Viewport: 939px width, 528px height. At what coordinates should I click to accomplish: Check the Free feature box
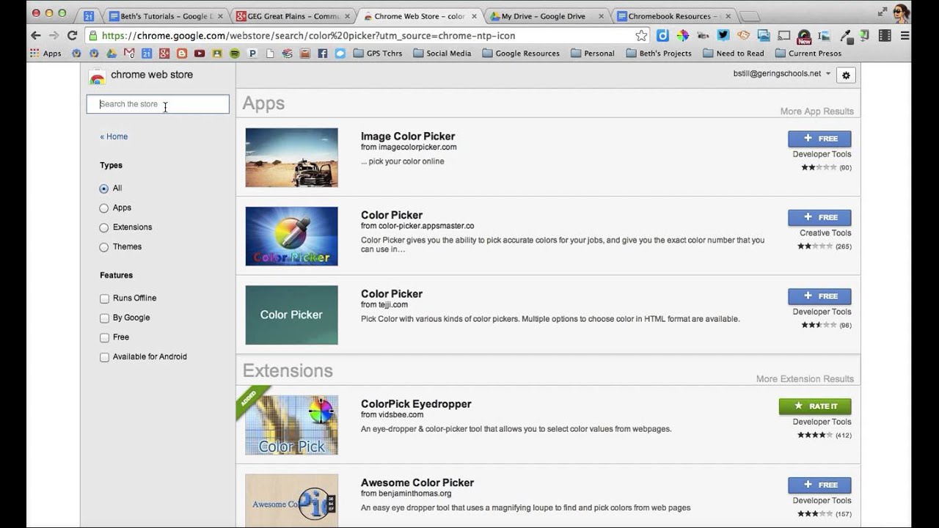[x=104, y=337]
